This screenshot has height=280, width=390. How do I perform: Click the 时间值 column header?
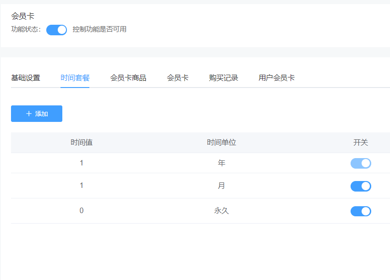coord(82,143)
